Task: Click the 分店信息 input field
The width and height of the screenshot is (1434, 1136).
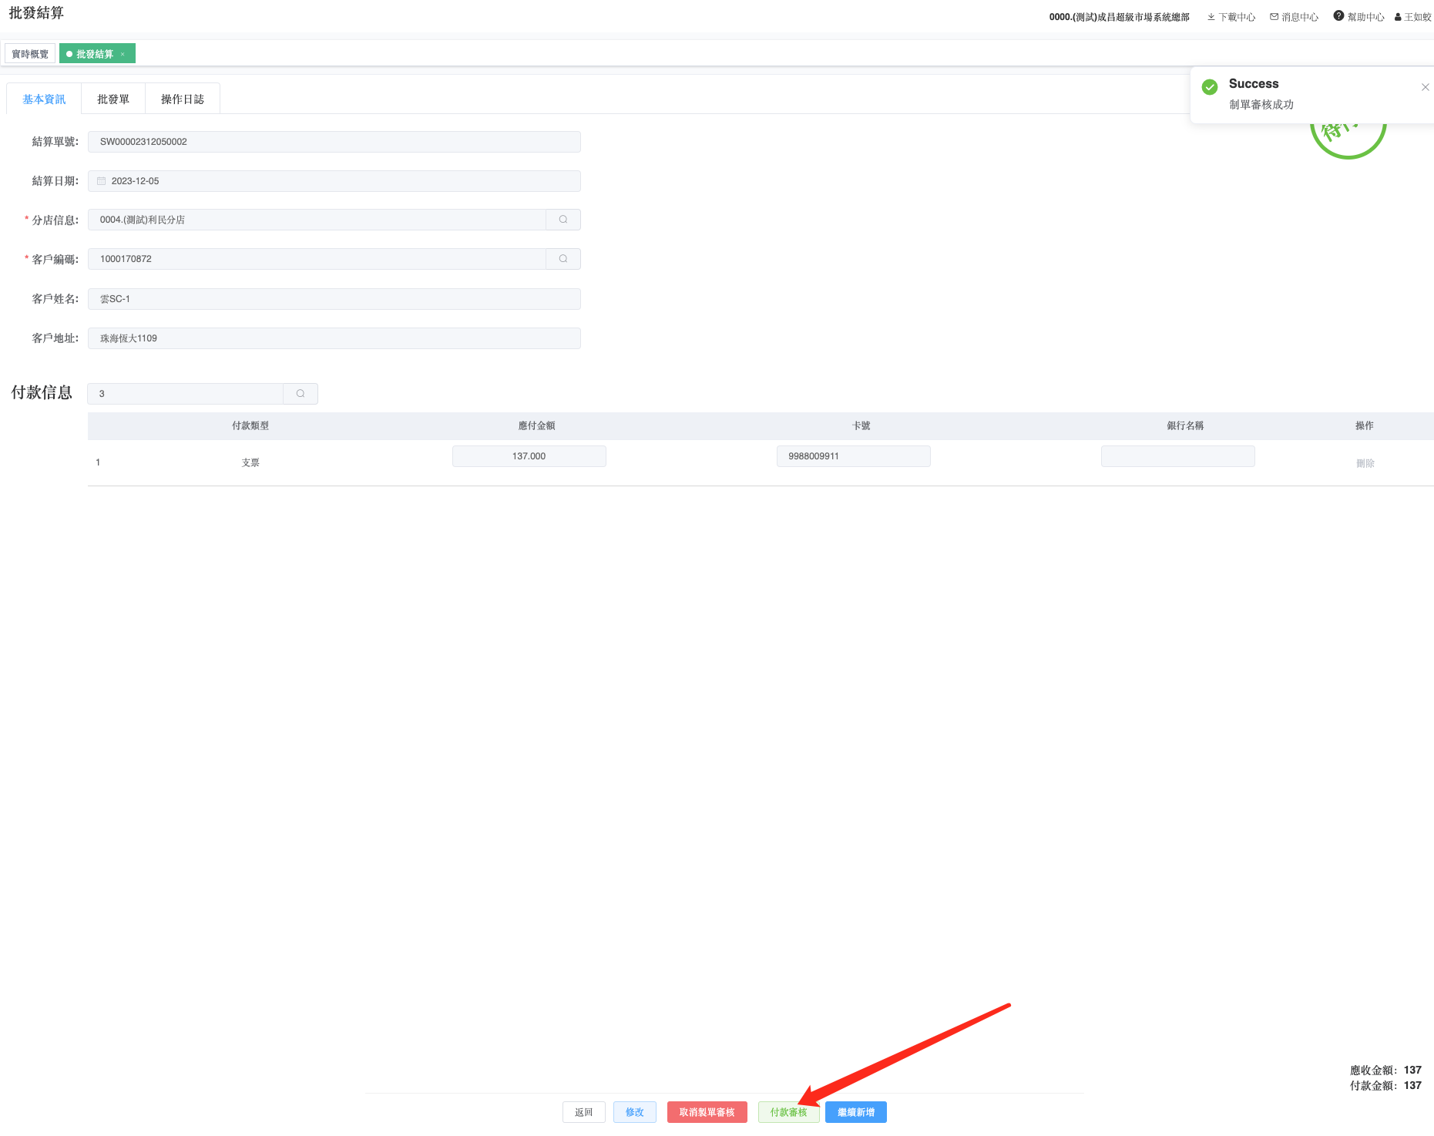Action: click(x=317, y=220)
